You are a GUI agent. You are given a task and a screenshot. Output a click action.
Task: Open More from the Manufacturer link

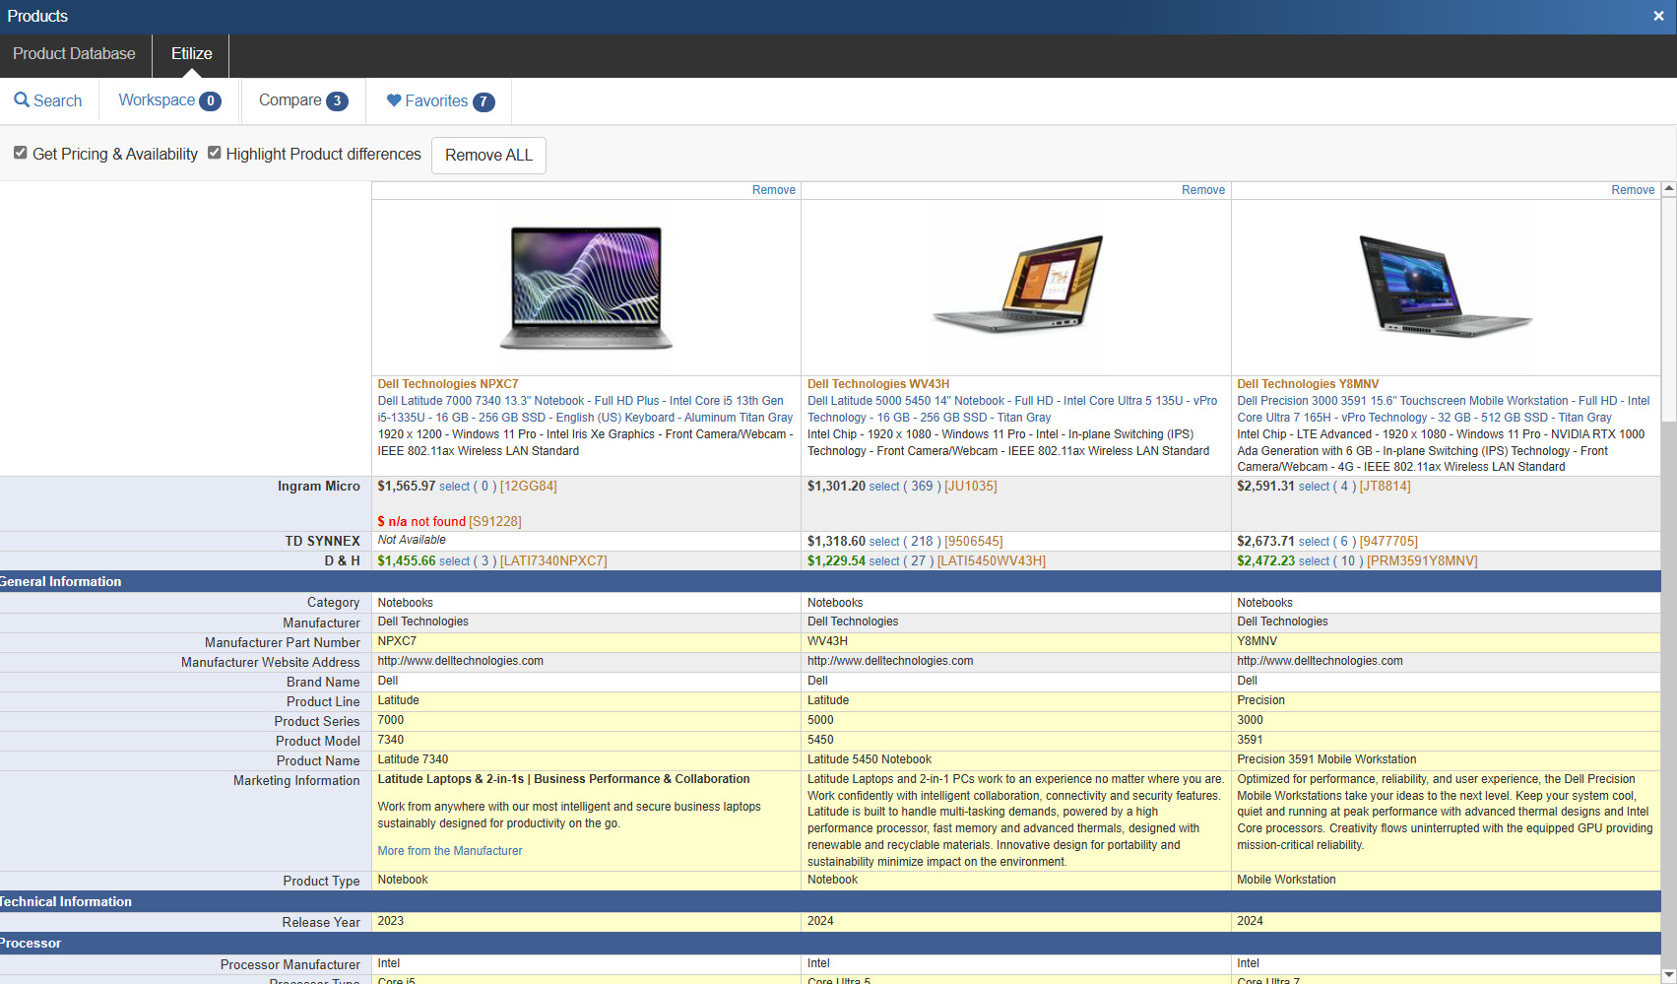pyautogui.click(x=450, y=851)
